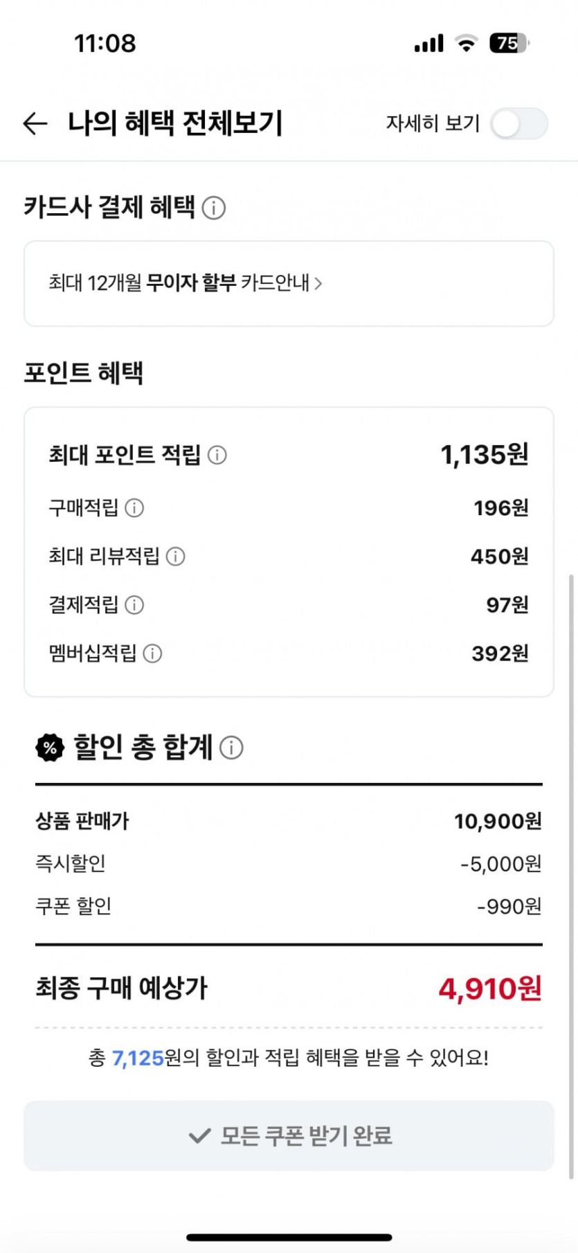578x1253 pixels.
Task: Tap the battery status indicator
Action: [x=509, y=43]
